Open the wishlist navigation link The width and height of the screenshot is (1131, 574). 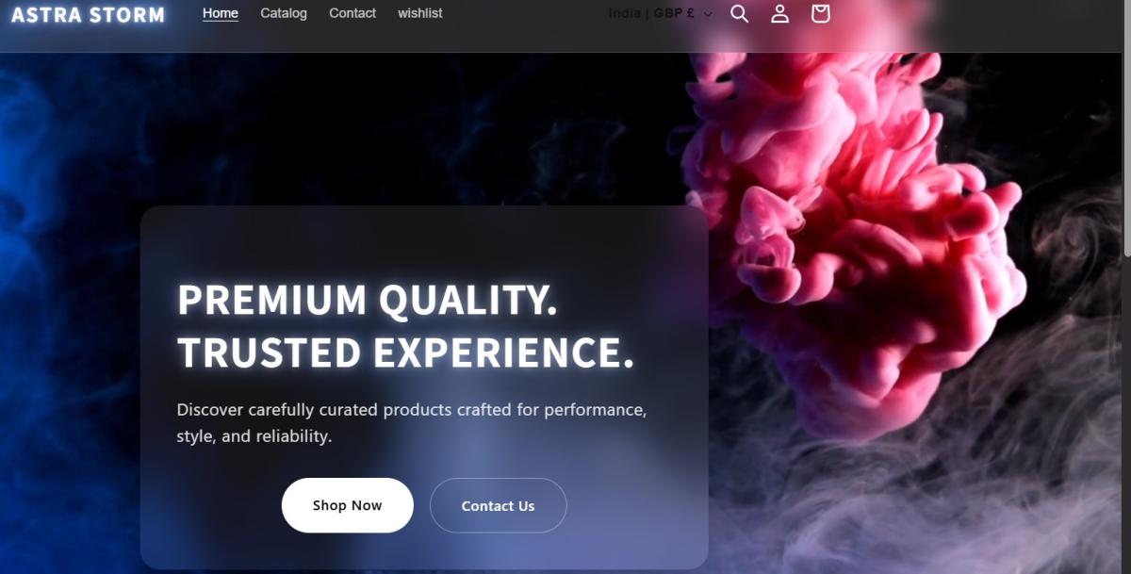pyautogui.click(x=420, y=13)
